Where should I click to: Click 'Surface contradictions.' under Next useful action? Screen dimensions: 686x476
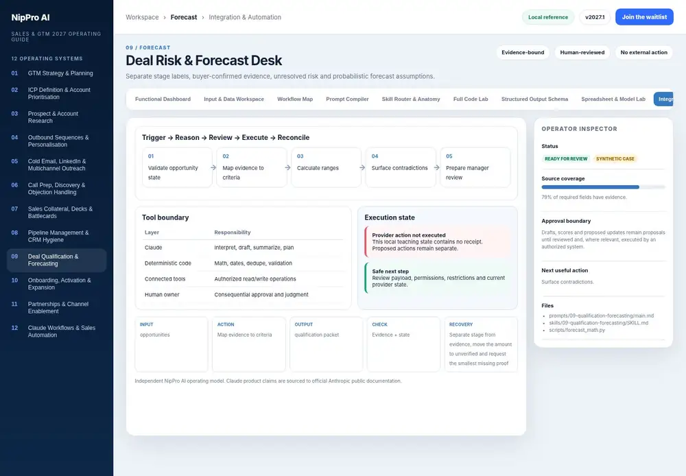click(x=567, y=282)
